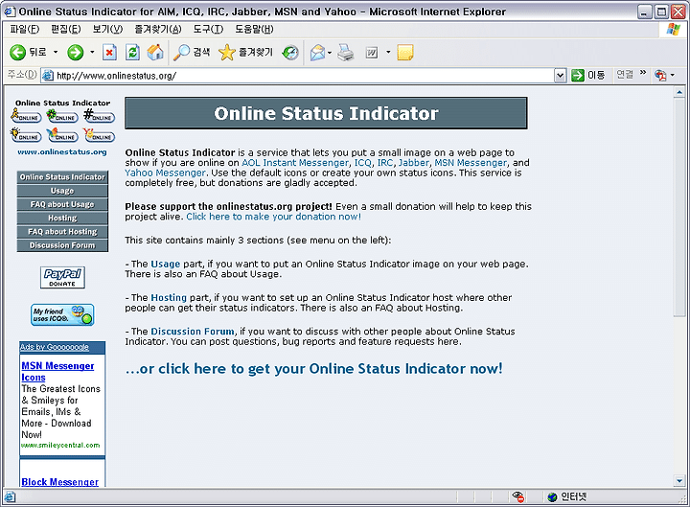
Task: Open the 편집(E) menu
Action: point(65,29)
